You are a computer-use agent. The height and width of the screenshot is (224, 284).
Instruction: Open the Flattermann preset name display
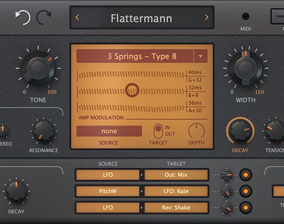pyautogui.click(x=141, y=18)
